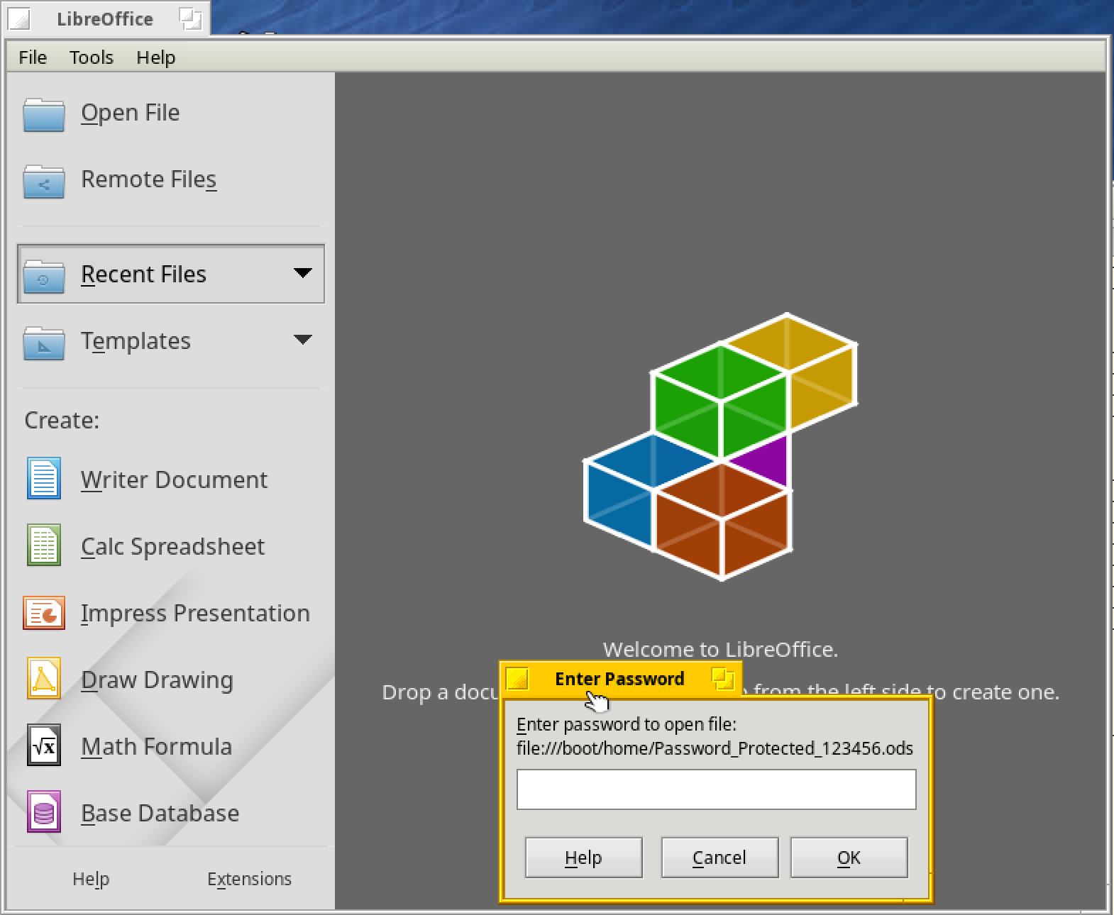Click the LibreOffice window zoom icon

coord(191,19)
